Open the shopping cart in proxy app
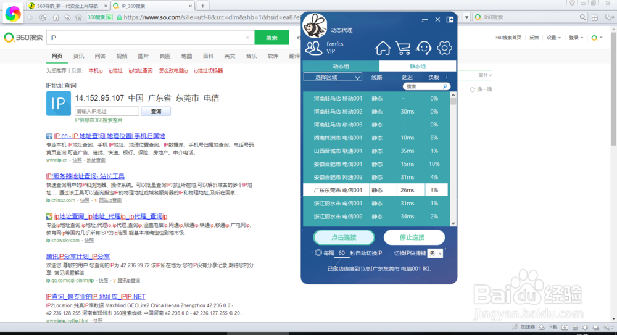Viewport: 617px width, 335px height. tap(403, 48)
